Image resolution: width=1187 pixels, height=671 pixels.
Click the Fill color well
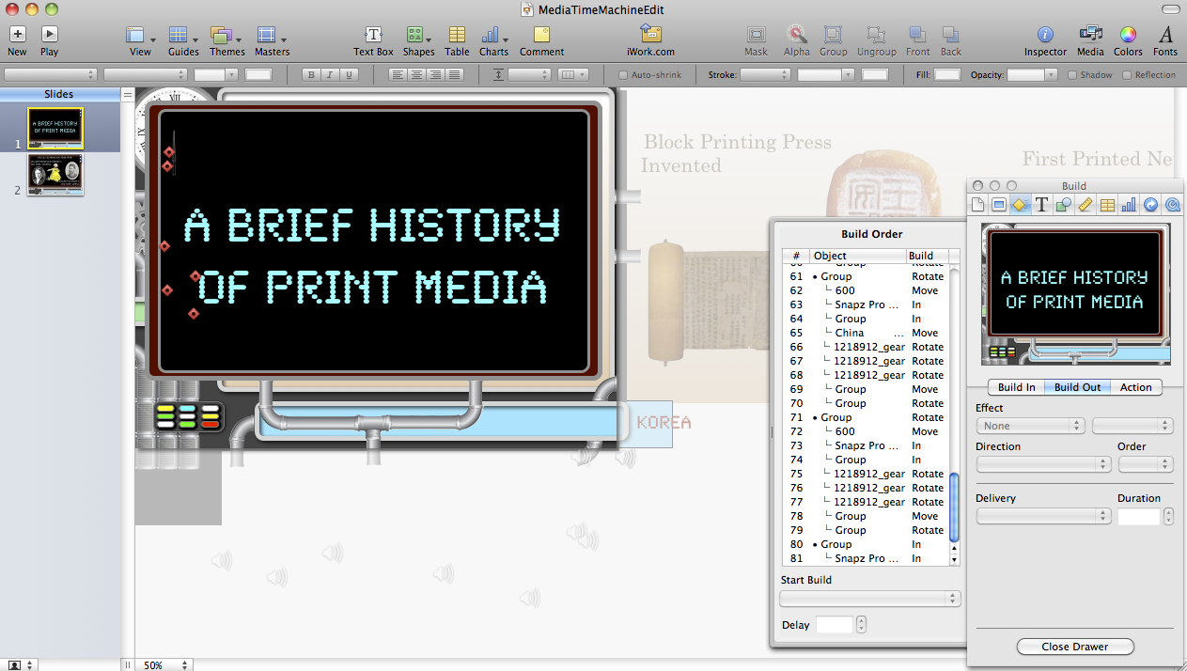[x=946, y=75]
